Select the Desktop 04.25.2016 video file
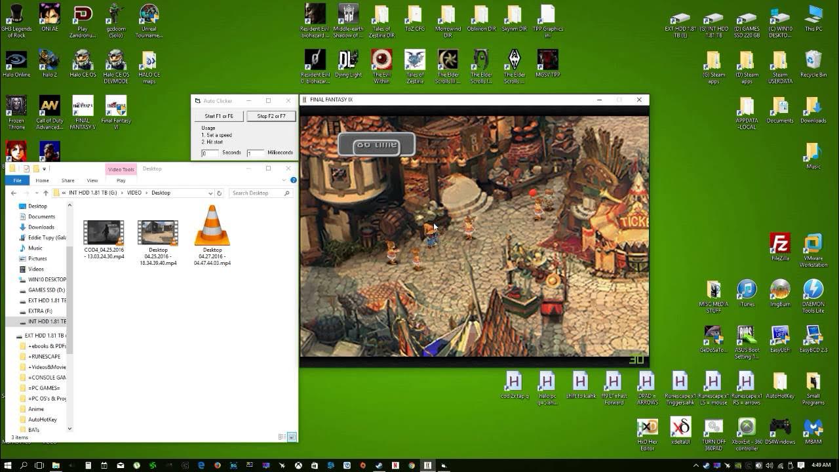Viewport: 839px width, 472px height. click(x=158, y=243)
